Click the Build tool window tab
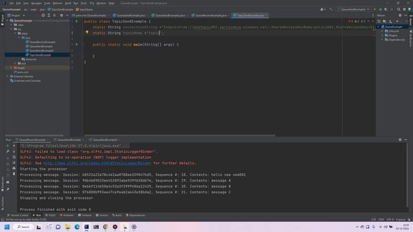Screen dimensions: 413x232 (x=117, y=215)
